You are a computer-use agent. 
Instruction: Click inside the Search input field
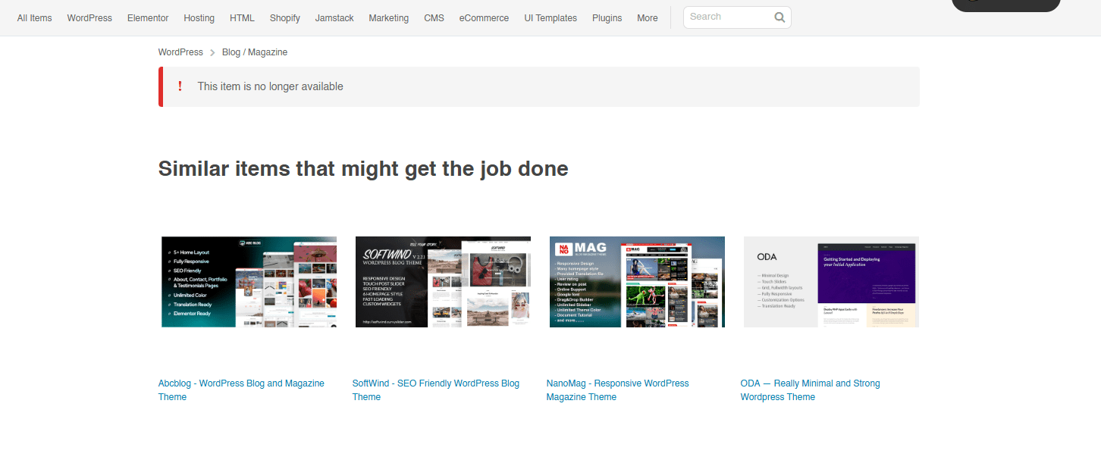coord(728,17)
